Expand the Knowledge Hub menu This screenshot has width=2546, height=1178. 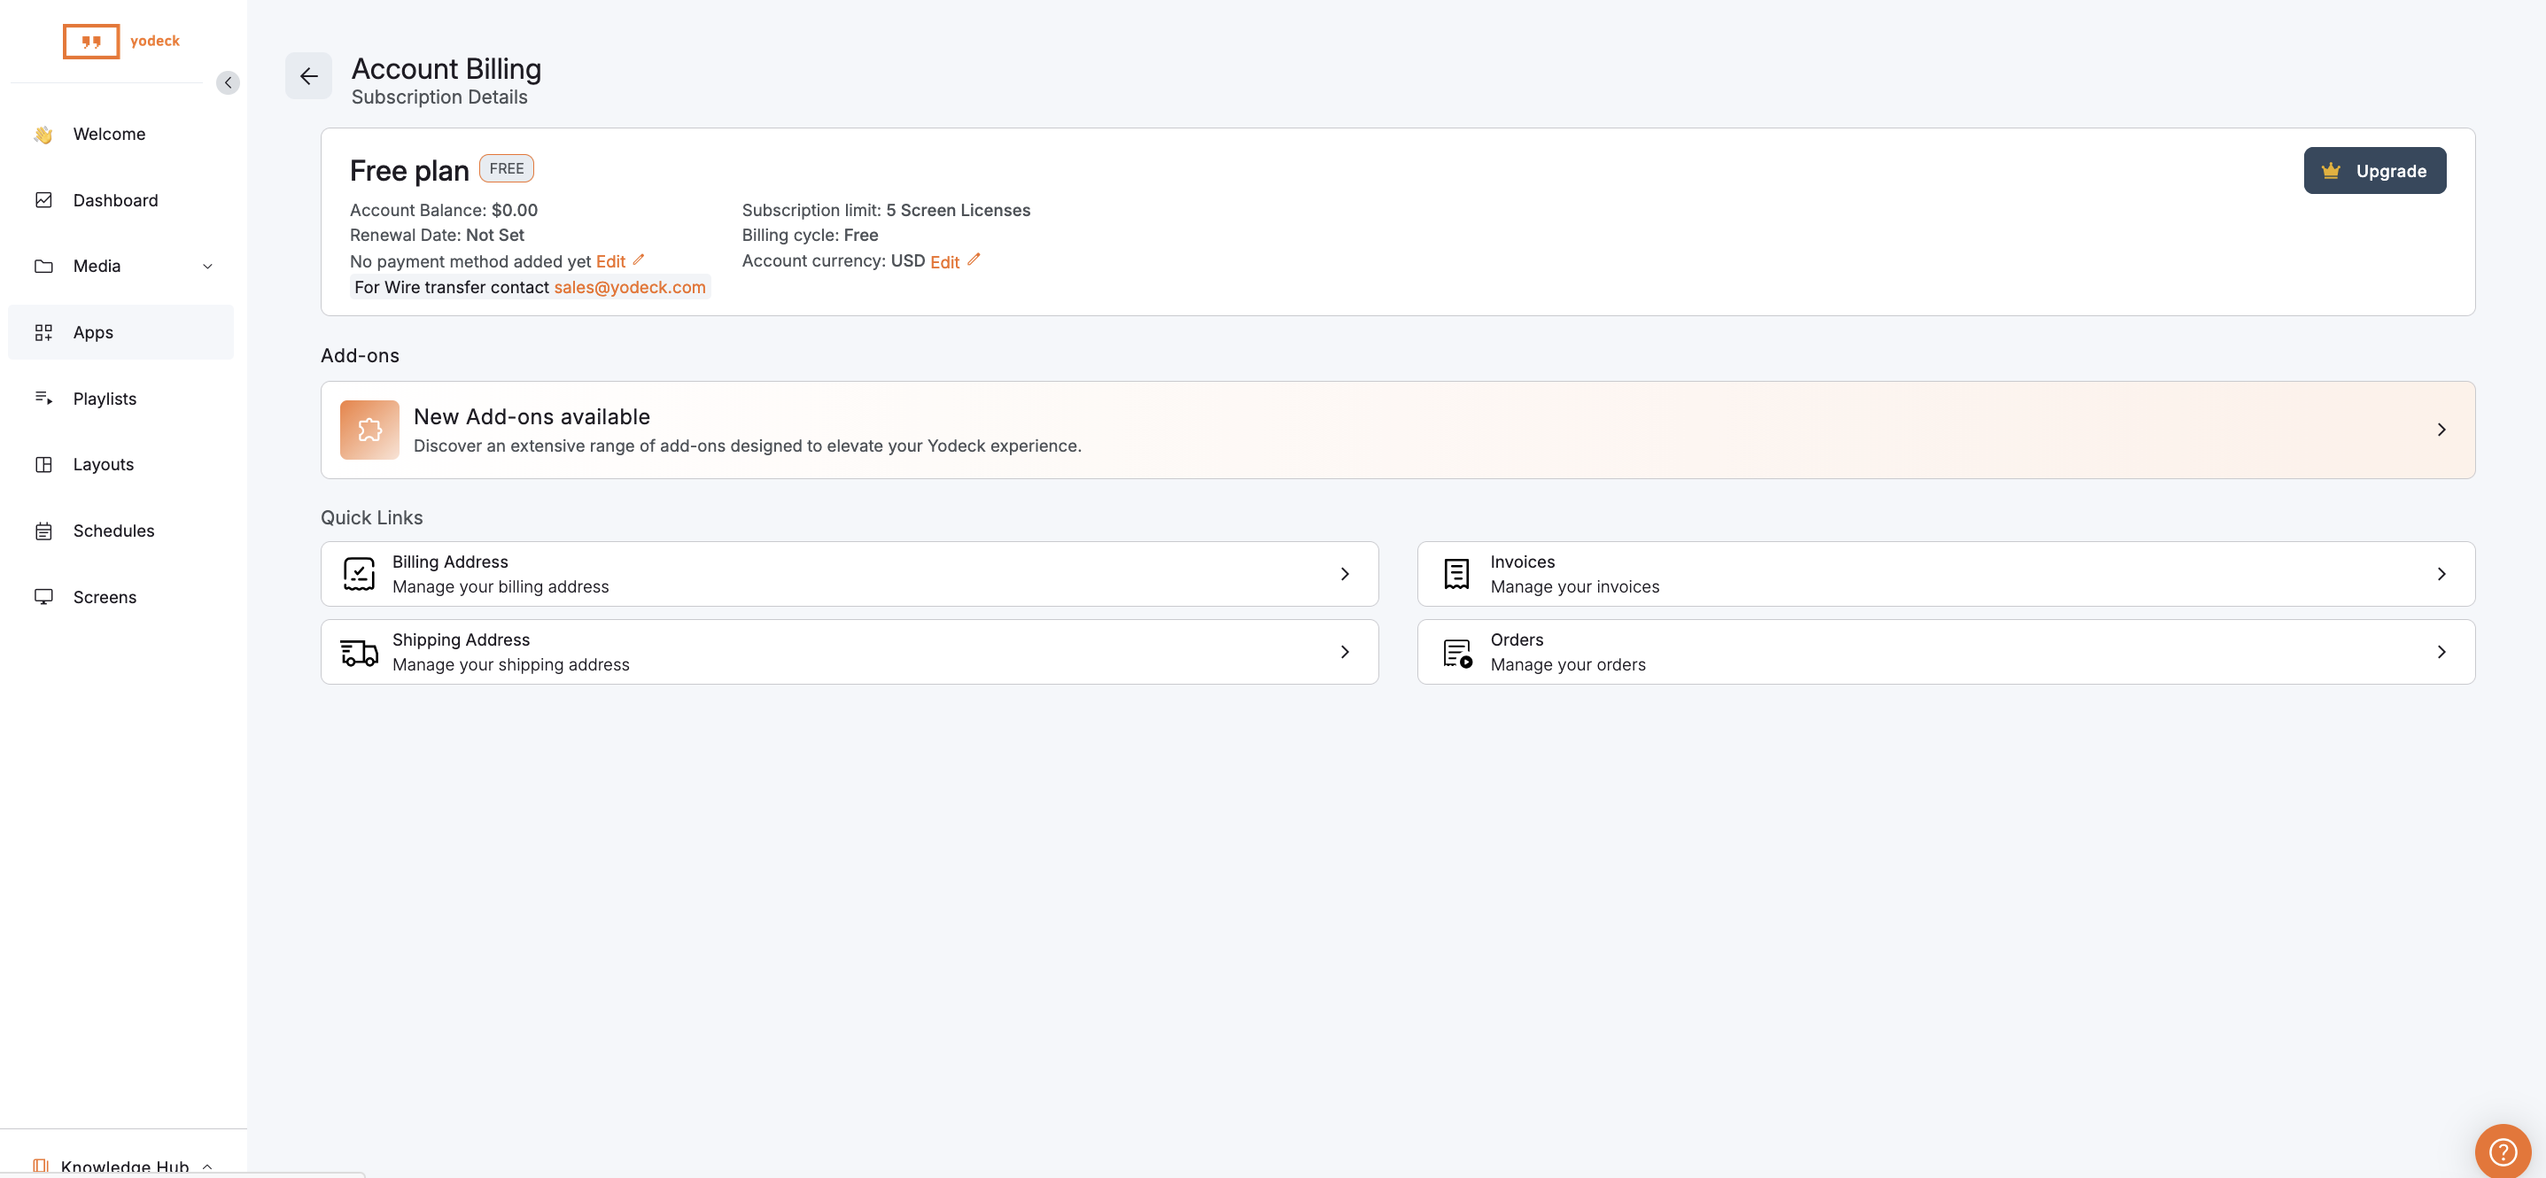[123, 1165]
